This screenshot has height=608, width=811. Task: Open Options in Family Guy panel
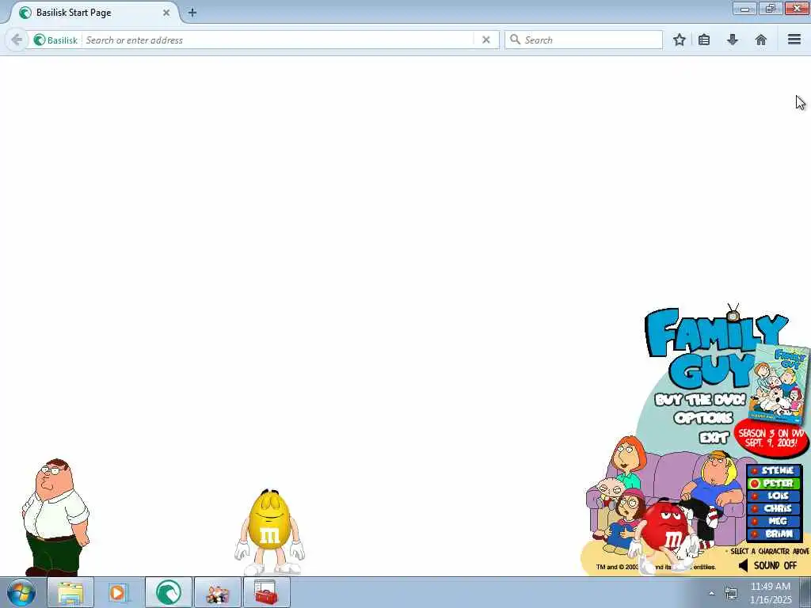(x=703, y=418)
